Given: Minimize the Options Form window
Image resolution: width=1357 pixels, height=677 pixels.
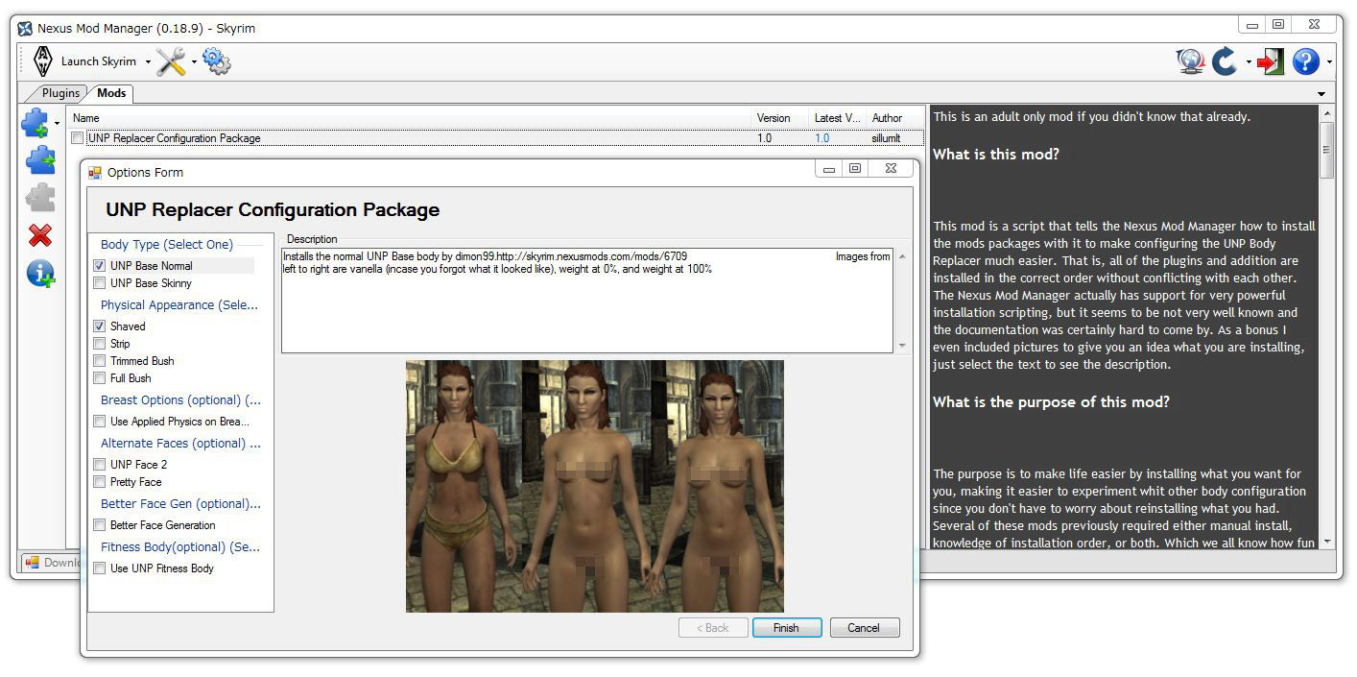Looking at the screenshot, I should tap(829, 168).
